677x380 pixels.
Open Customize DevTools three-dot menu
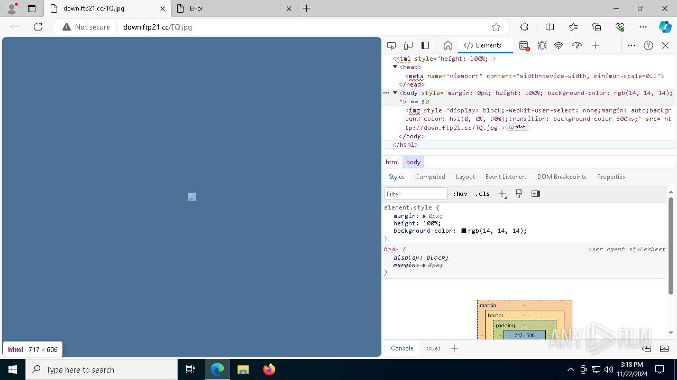[632, 45]
